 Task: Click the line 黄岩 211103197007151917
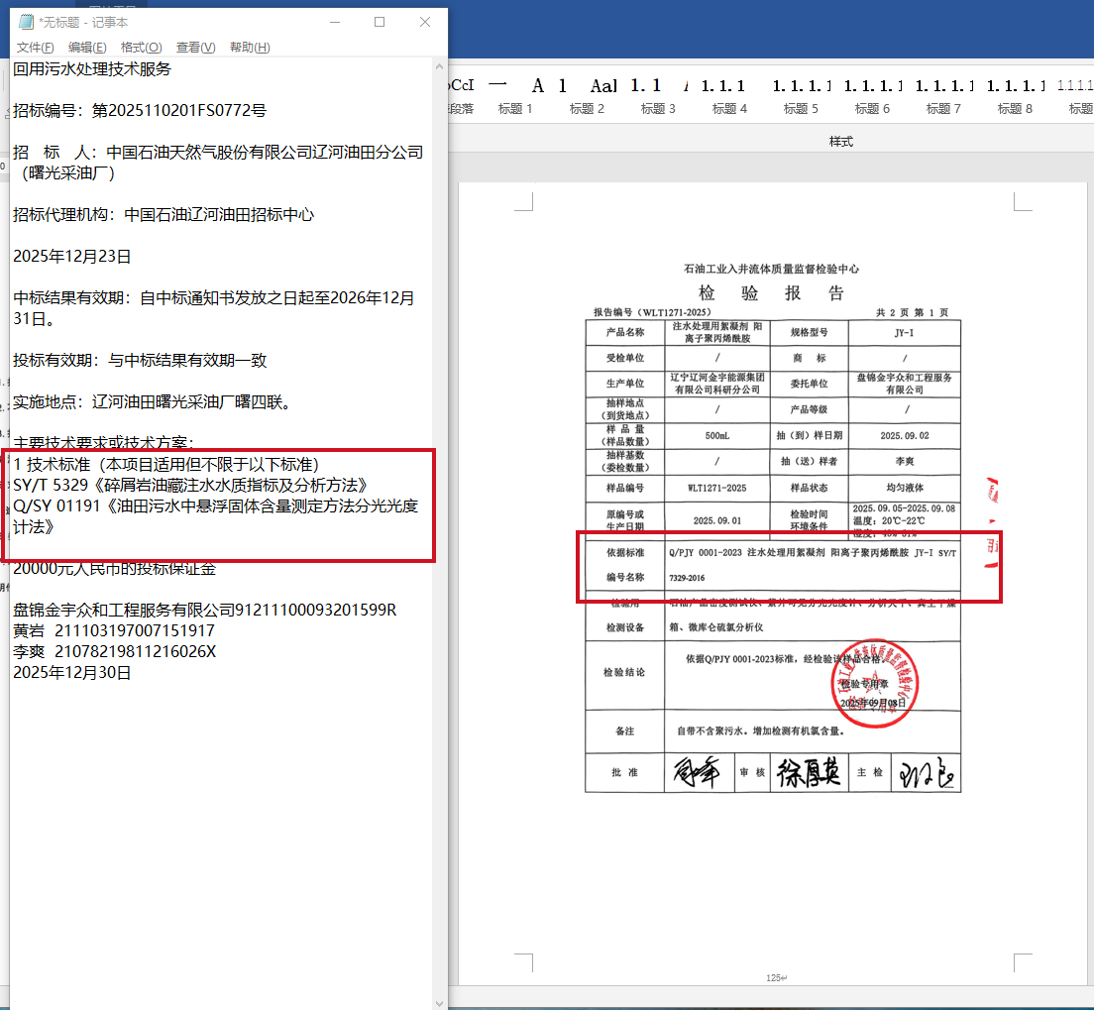click(x=114, y=631)
